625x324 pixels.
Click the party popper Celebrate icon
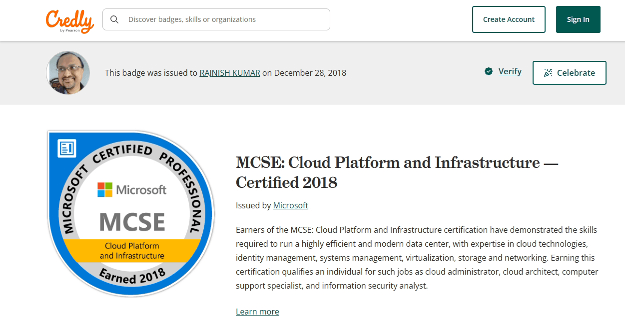coord(548,73)
